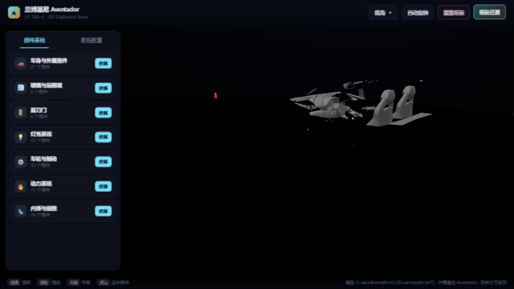Click the flame icon for 动力系统
Image resolution: width=514 pixels, height=289 pixels.
click(21, 186)
